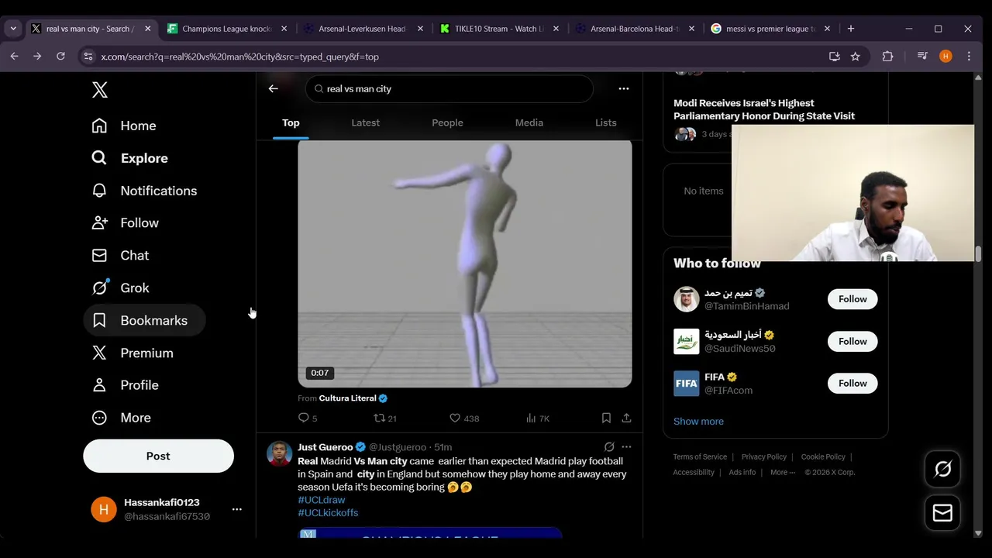Viewport: 992px width, 558px height.
Task: Reply to the video post
Action: click(x=308, y=418)
